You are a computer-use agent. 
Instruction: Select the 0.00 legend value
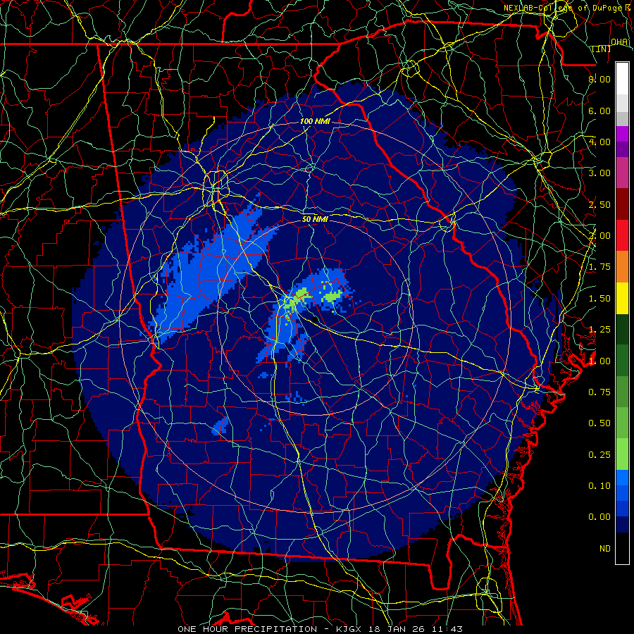point(599,517)
